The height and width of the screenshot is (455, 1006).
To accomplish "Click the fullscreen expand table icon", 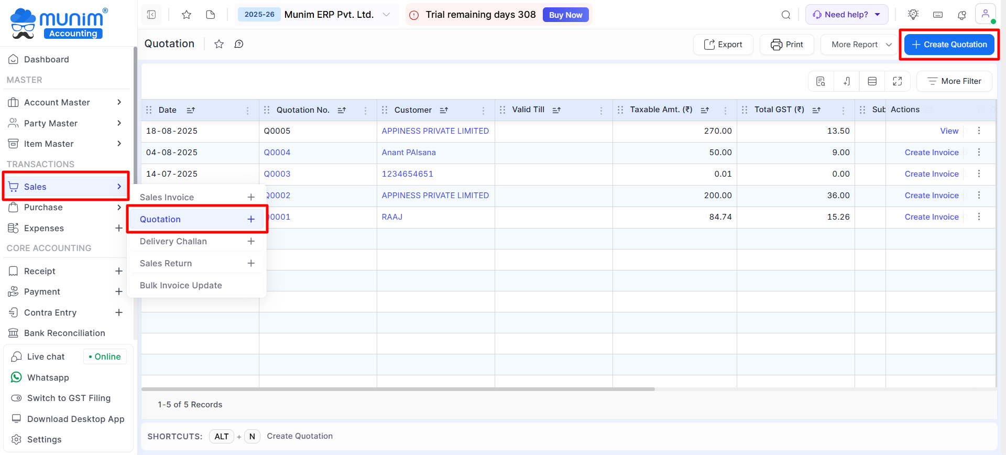I will point(898,81).
